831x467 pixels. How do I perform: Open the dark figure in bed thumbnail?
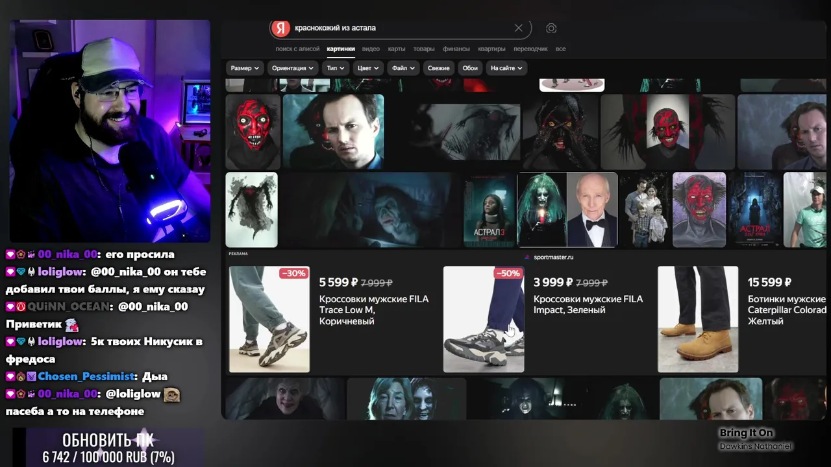coord(371,210)
